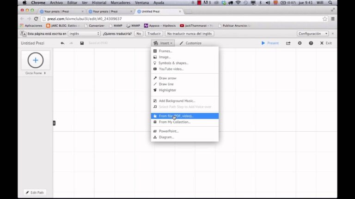Reload the page with refresh icon
Image resolution: width=355 pixels, height=199 pixels.
point(36,19)
